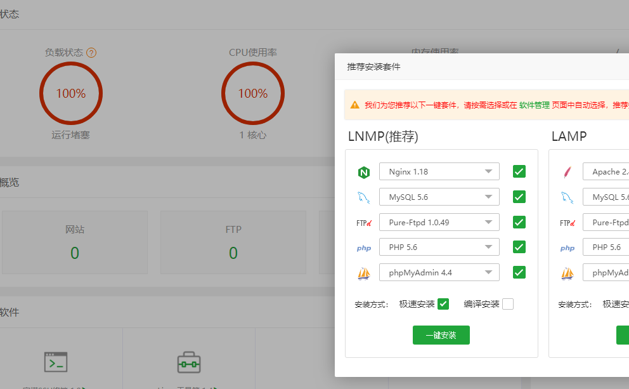Click the Apache feather icon in LAMP
Viewport: 629px width, 389px height.
(567, 172)
